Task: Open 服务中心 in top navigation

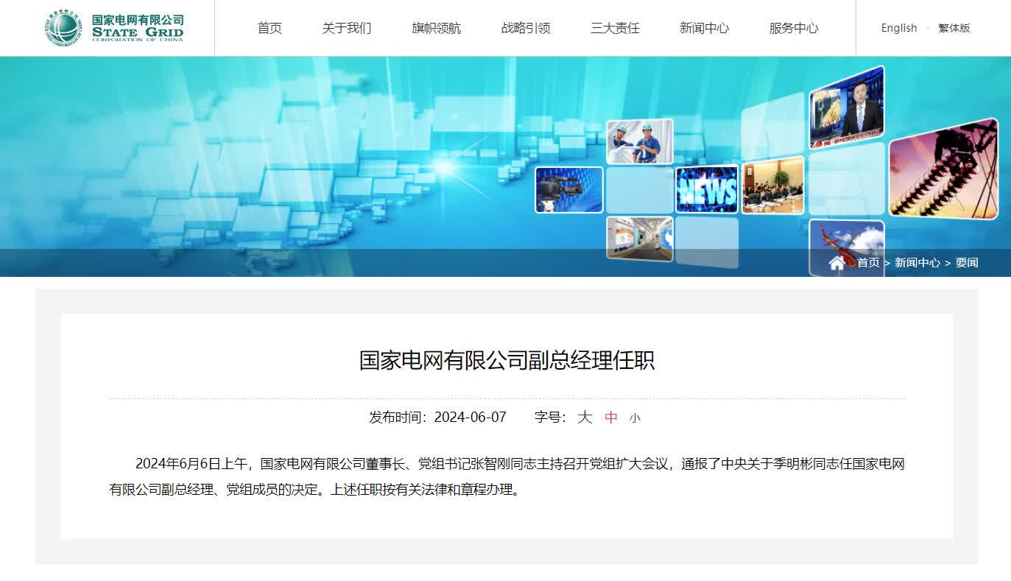Action: pos(793,28)
